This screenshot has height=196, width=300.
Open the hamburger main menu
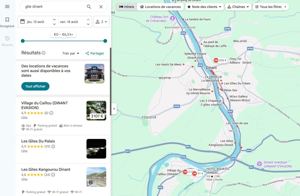point(7,6)
